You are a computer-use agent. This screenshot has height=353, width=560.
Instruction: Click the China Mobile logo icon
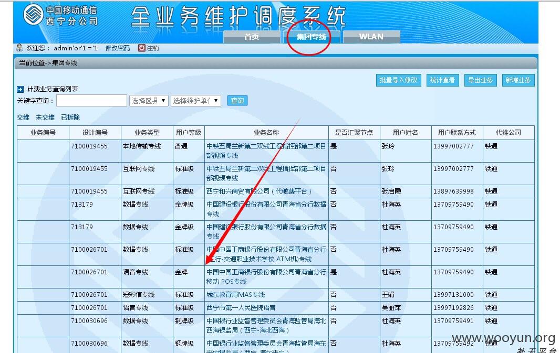tap(33, 15)
